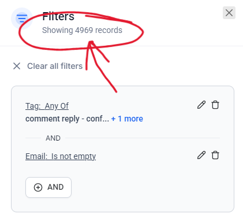Click the word records in the count subtitle
This screenshot has height=221, width=243.
pyautogui.click(x=109, y=30)
